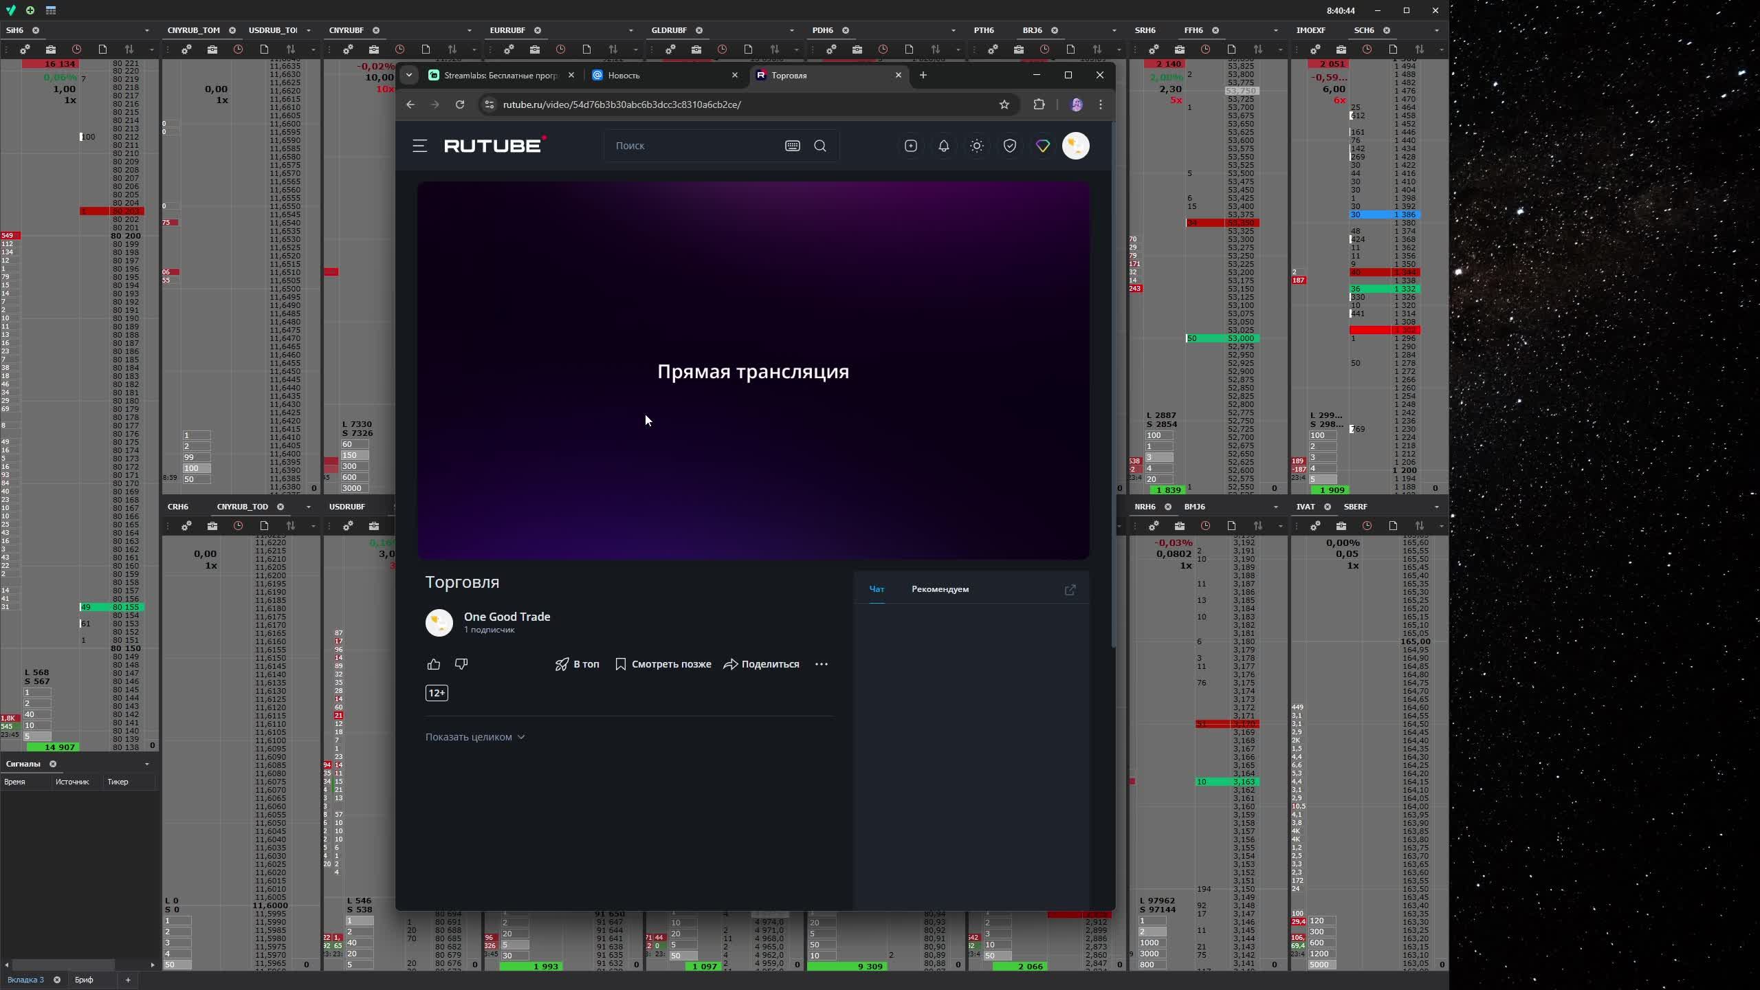
Task: Click the dislike thumbs-down icon
Action: click(461, 664)
